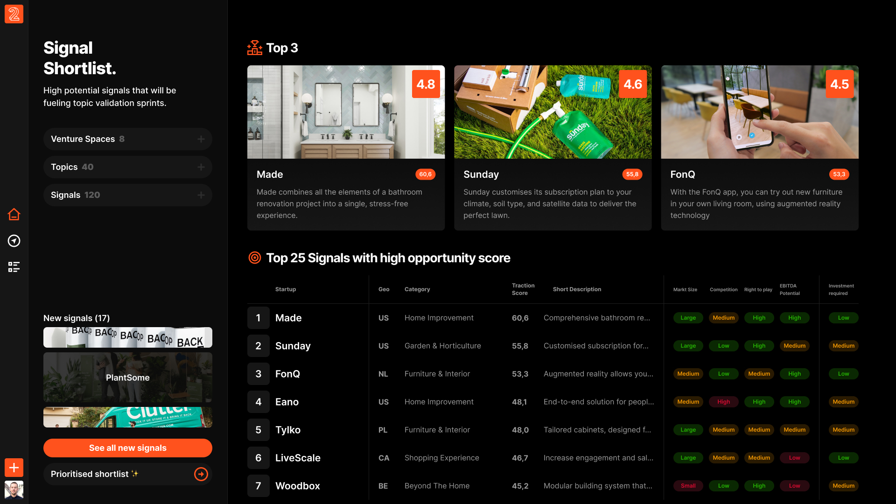The width and height of the screenshot is (896, 504).
Task: Select the Tylko row in the table
Action: click(x=553, y=430)
